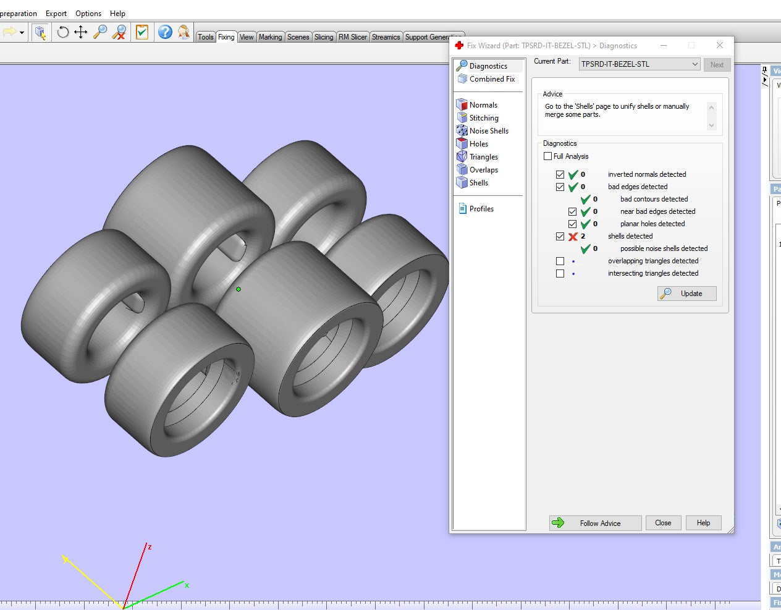Enable the Full Analysis checkbox
The width and height of the screenshot is (781, 610).
(x=548, y=156)
